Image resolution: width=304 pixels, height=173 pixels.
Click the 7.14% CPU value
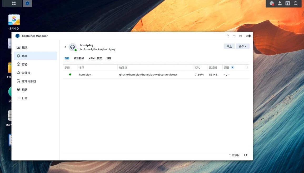199,75
